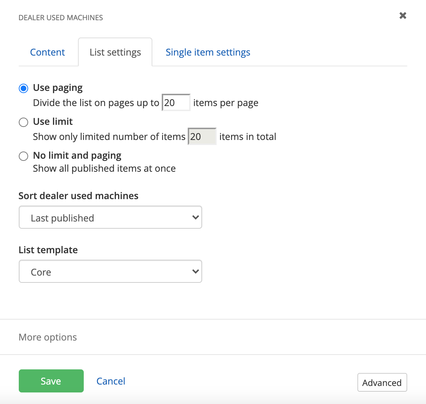Click the Use limit label text
This screenshot has width=426, height=404.
53,121
